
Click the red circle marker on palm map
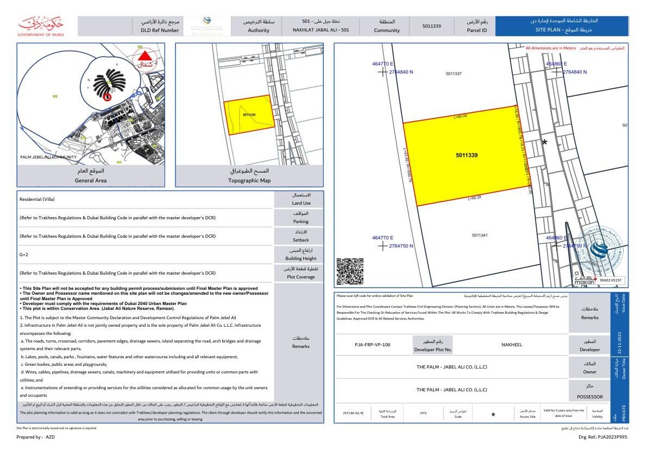click(x=107, y=97)
